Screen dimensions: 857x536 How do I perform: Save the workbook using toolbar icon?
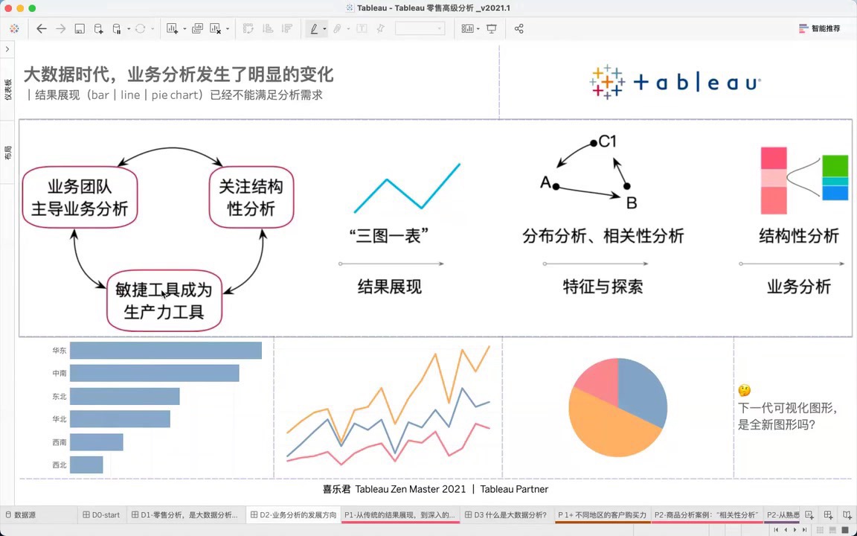[x=80, y=28]
